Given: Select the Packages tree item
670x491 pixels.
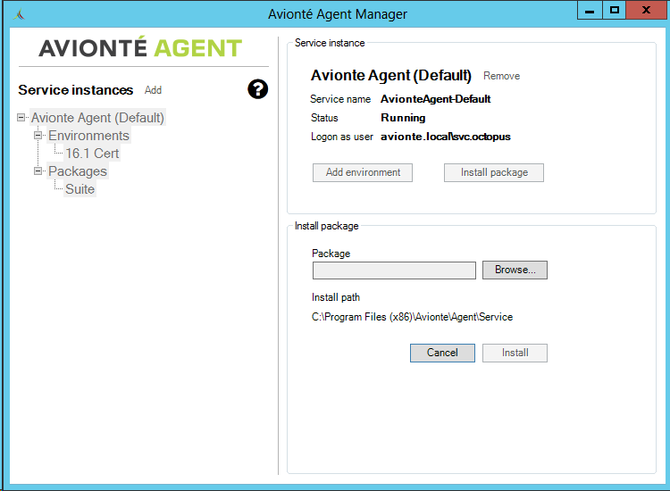Looking at the screenshot, I should (x=78, y=171).
